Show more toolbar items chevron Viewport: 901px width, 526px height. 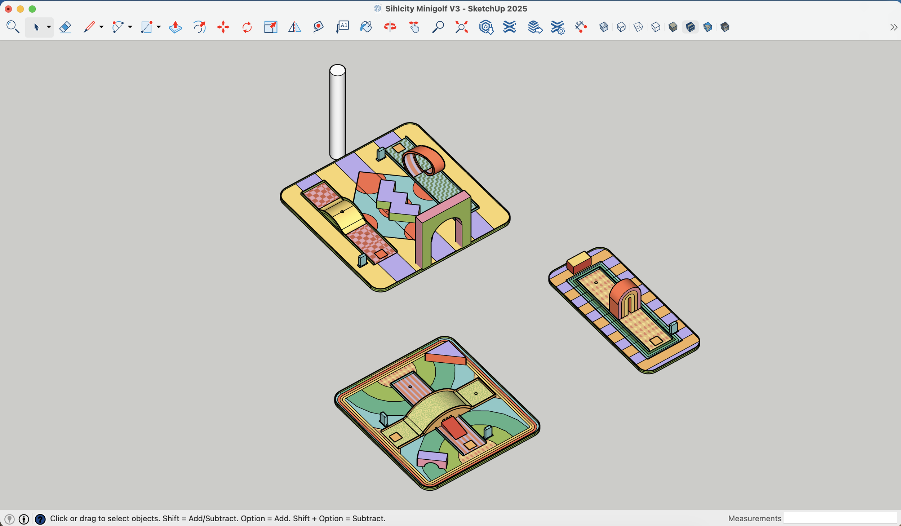[893, 27]
